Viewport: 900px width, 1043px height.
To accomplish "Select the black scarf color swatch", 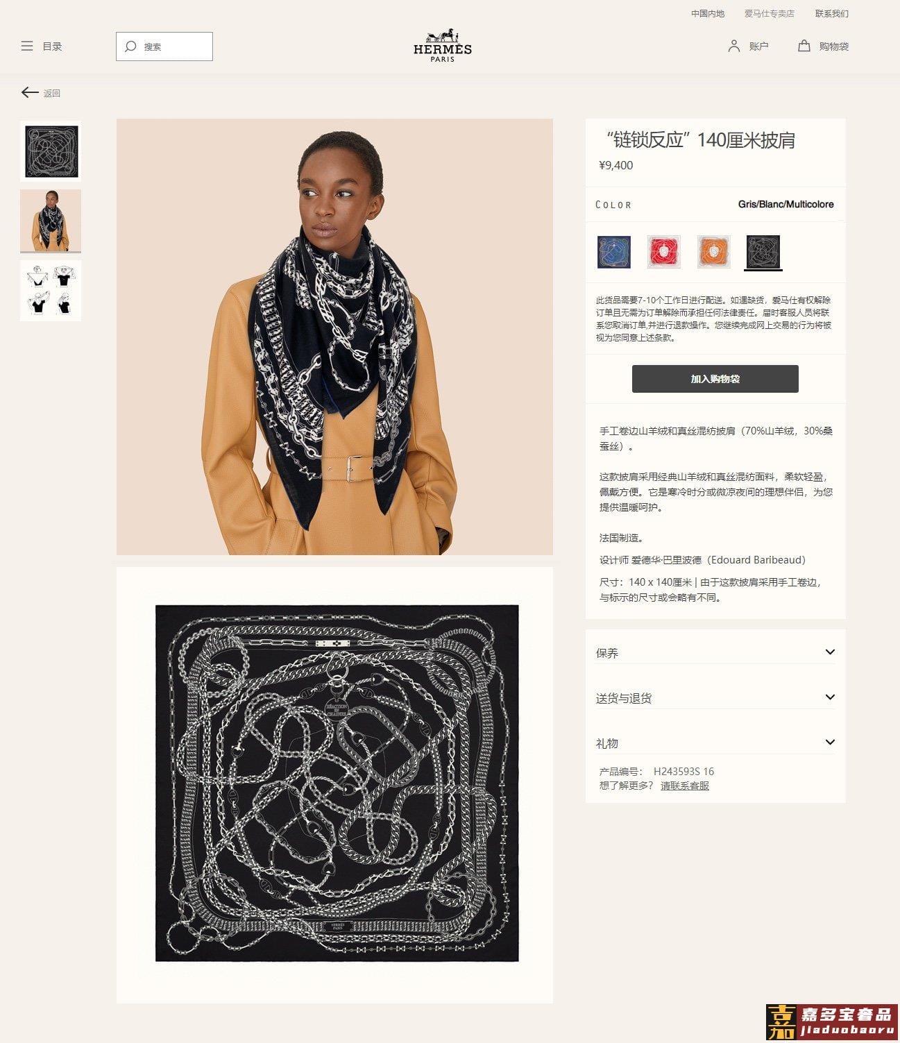I will [x=763, y=251].
